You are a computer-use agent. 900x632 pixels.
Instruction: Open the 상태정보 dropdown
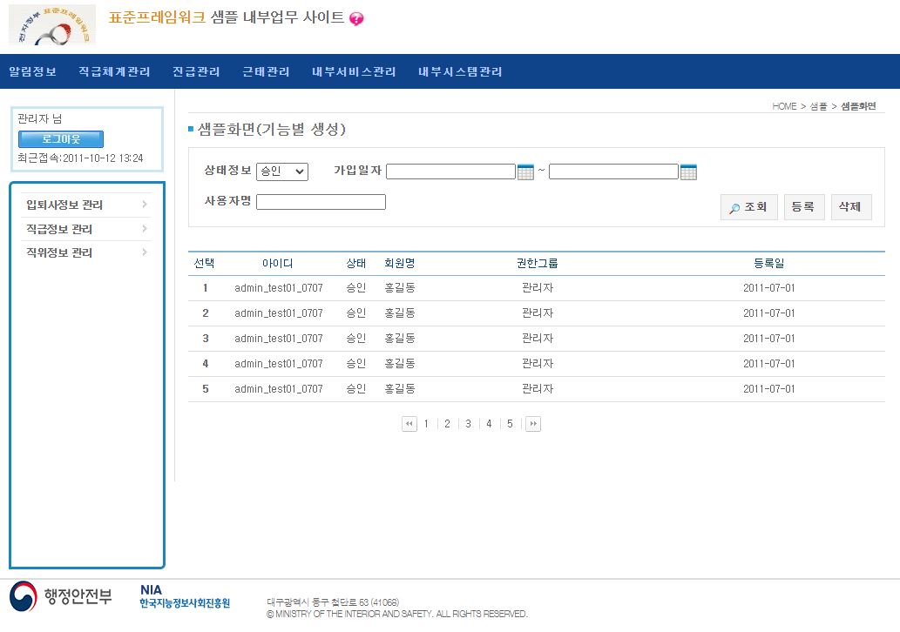click(x=282, y=171)
